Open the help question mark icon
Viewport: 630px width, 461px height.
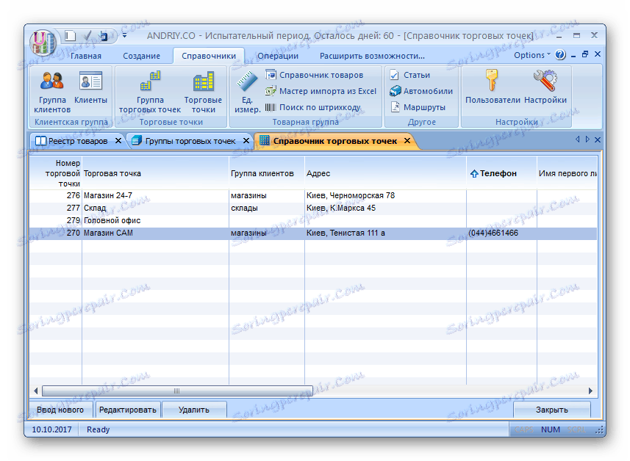click(x=560, y=54)
